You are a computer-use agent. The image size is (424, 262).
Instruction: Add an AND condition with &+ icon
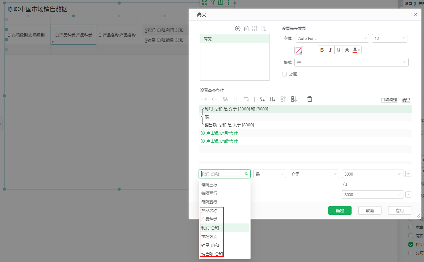pyautogui.click(x=262, y=99)
